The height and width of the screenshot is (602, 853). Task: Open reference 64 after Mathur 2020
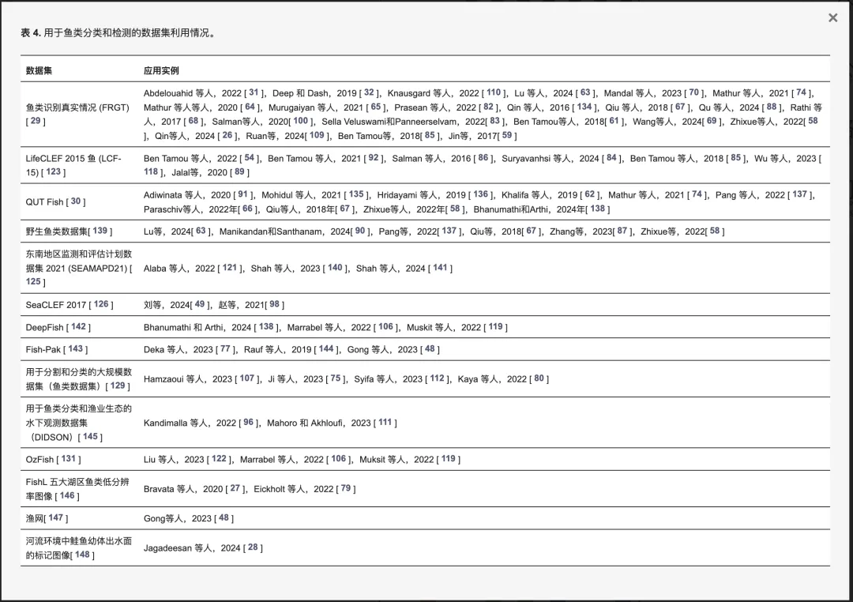250,107
